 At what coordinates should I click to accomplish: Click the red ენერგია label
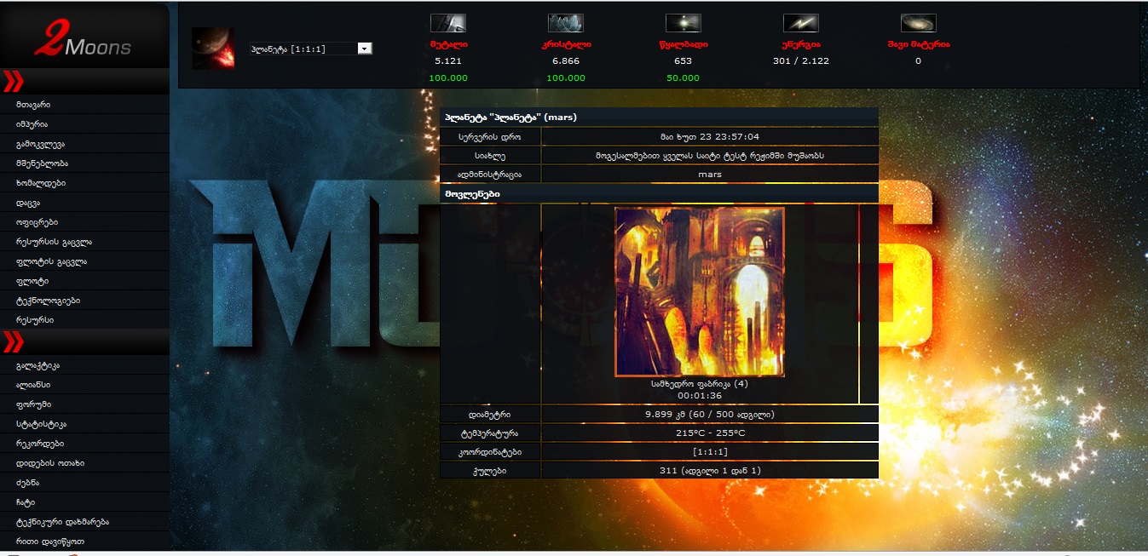pyautogui.click(x=800, y=44)
